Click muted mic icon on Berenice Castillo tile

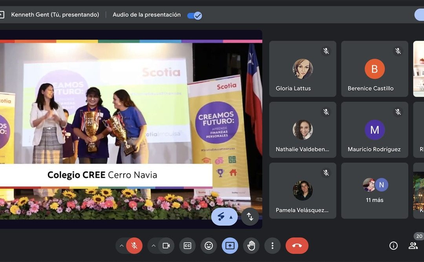[398, 51]
